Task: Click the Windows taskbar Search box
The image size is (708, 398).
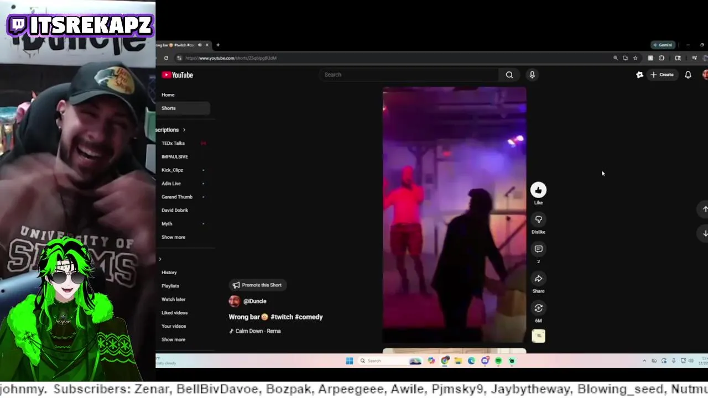Action: pos(389,361)
